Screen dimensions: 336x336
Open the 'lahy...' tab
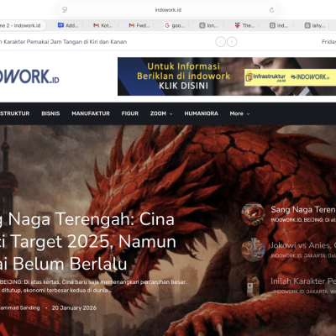coord(315,25)
